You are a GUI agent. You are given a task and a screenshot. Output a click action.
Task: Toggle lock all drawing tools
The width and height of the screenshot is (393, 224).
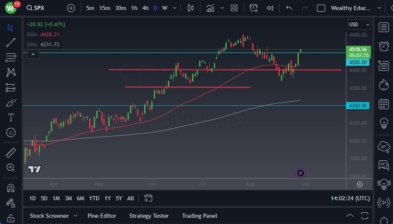pos(10,218)
